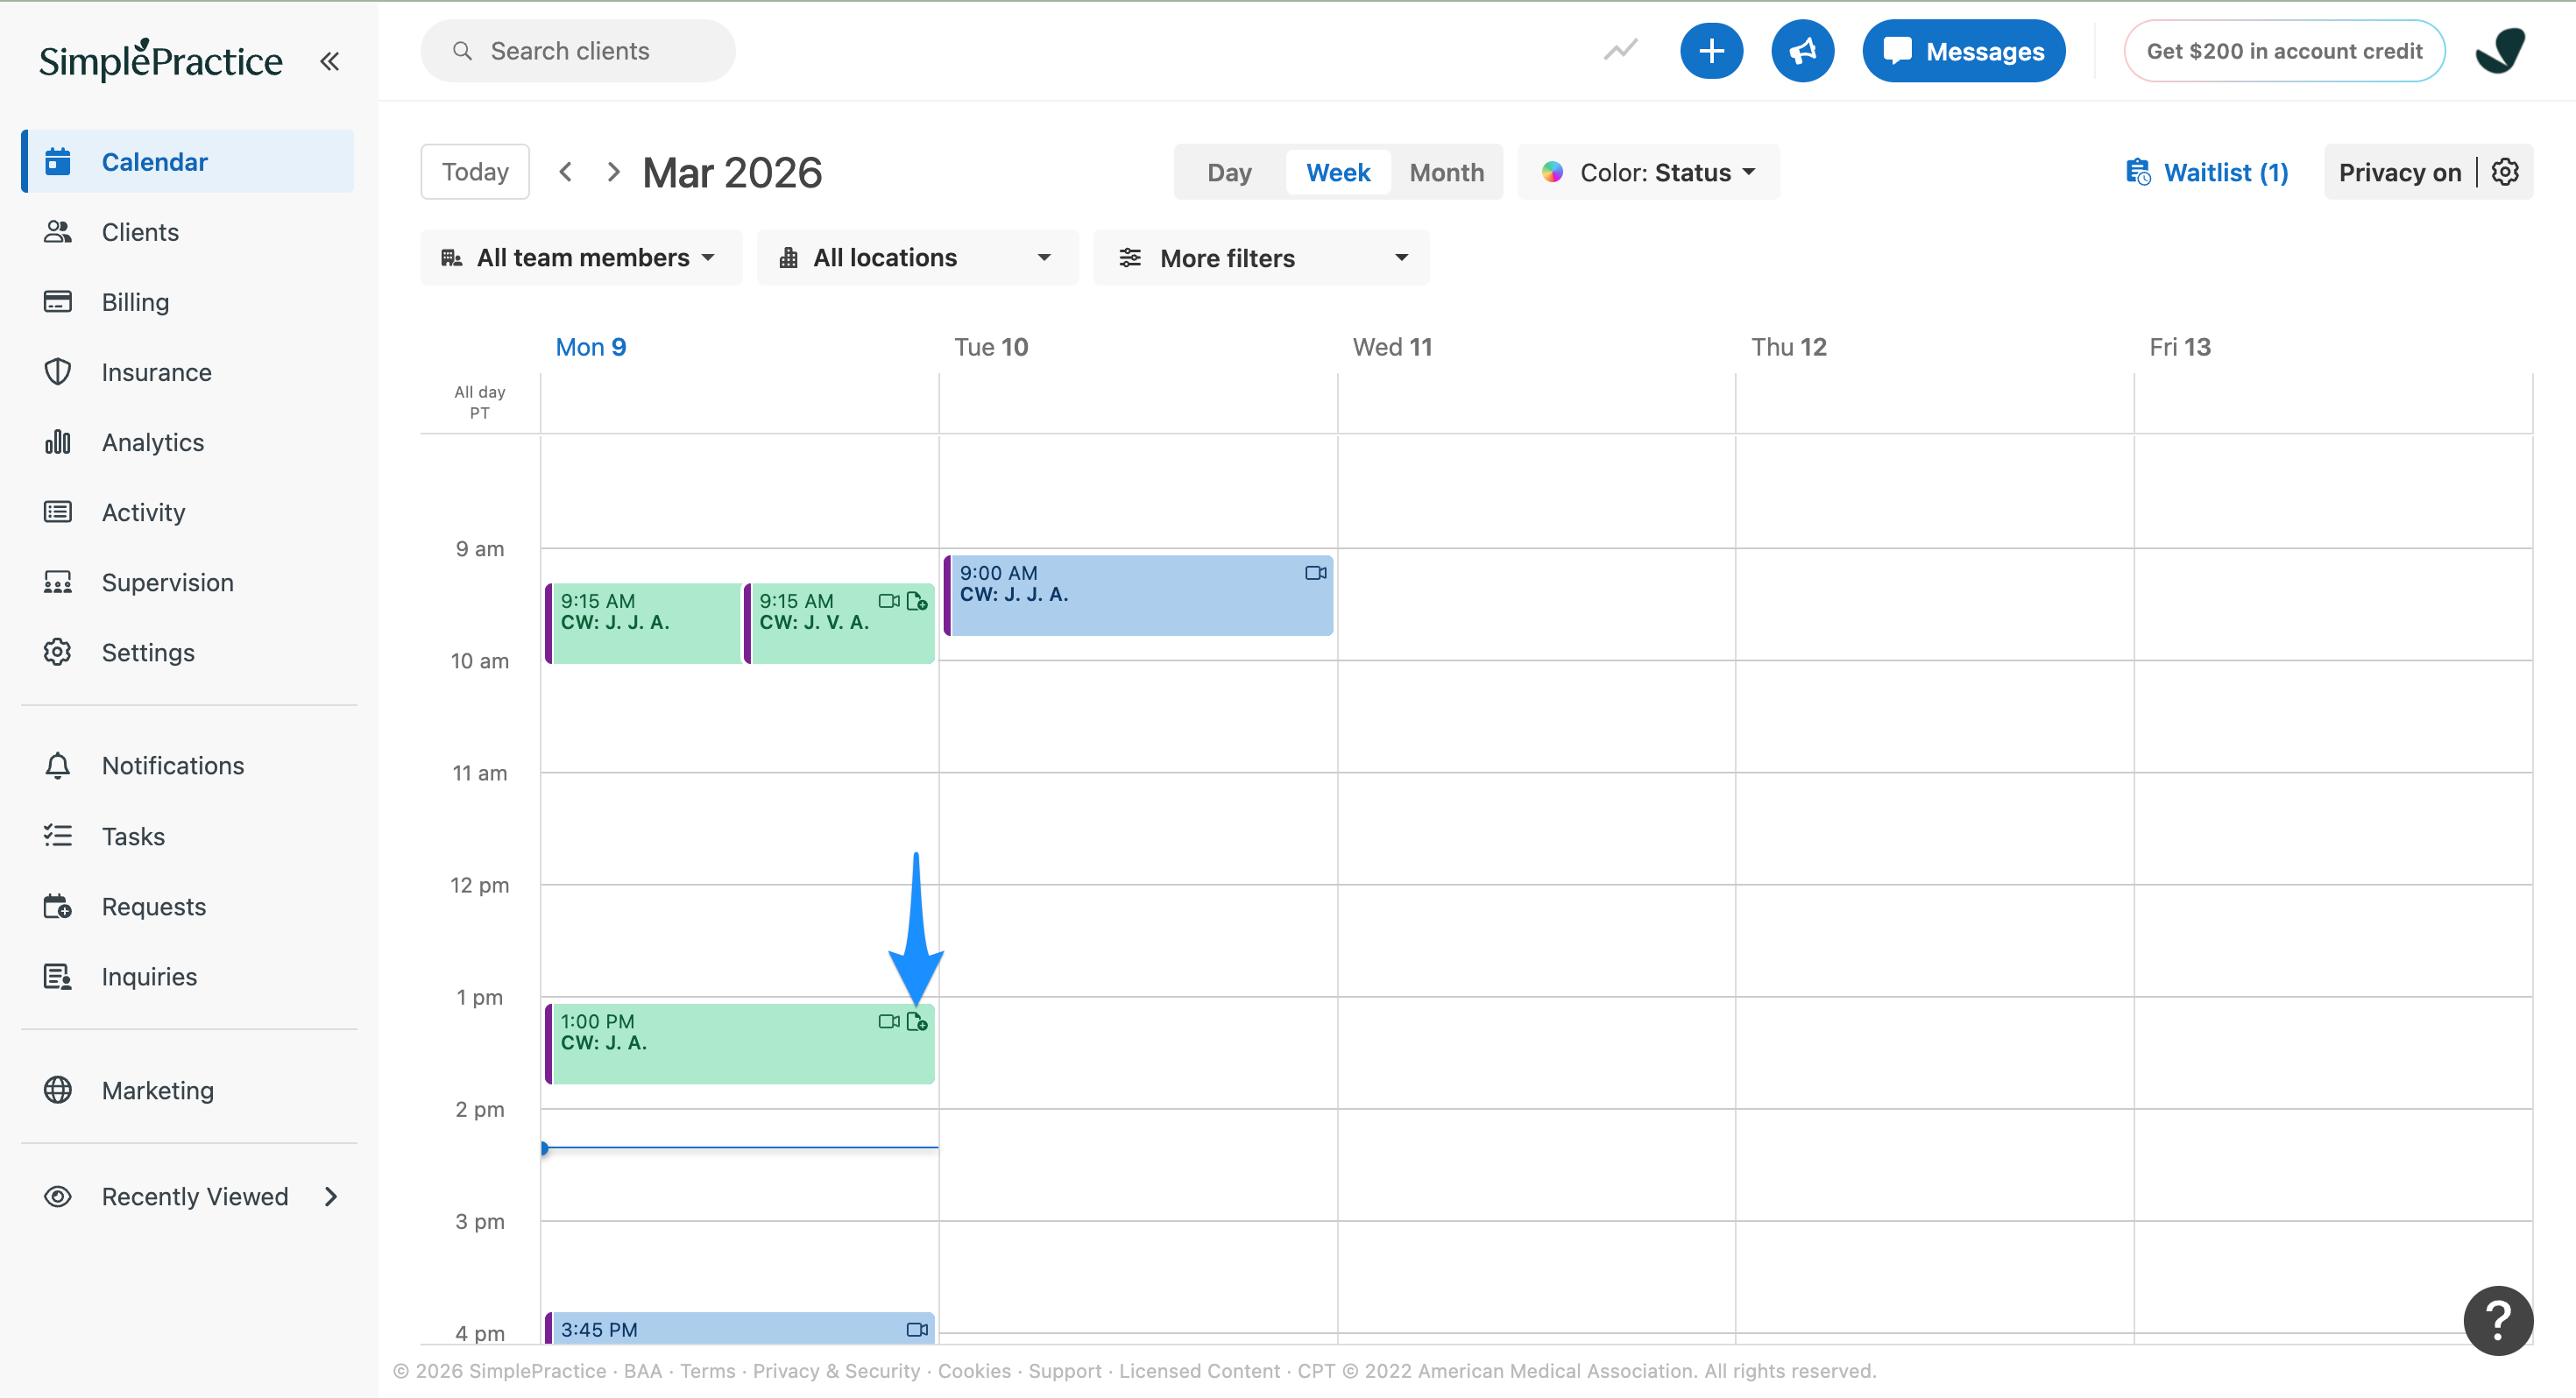Screen dimensions: 2576x1398
Task: Select the Wed 11 day header
Action: (1392, 347)
